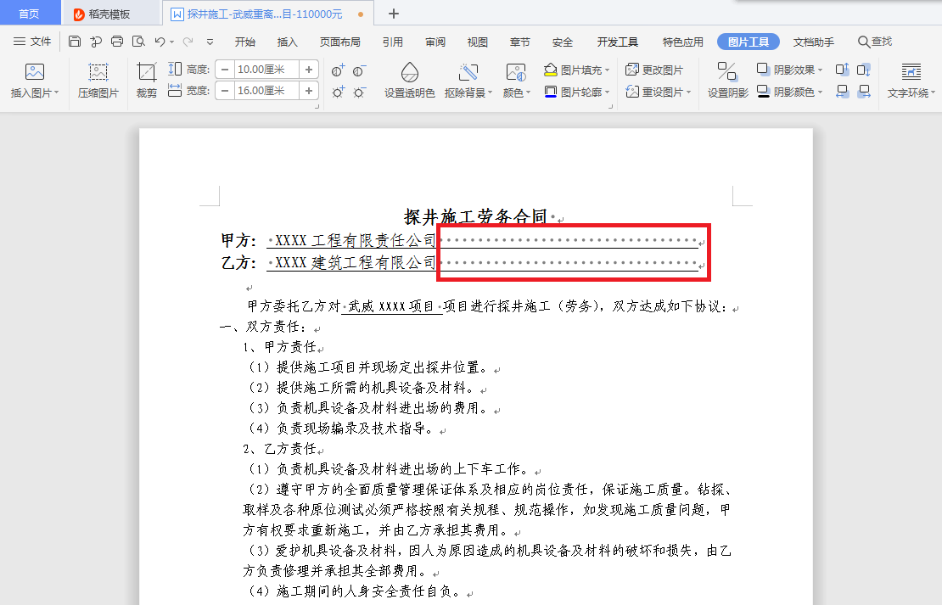Click the 查找 search icon
The height and width of the screenshot is (605, 942).
point(863,42)
